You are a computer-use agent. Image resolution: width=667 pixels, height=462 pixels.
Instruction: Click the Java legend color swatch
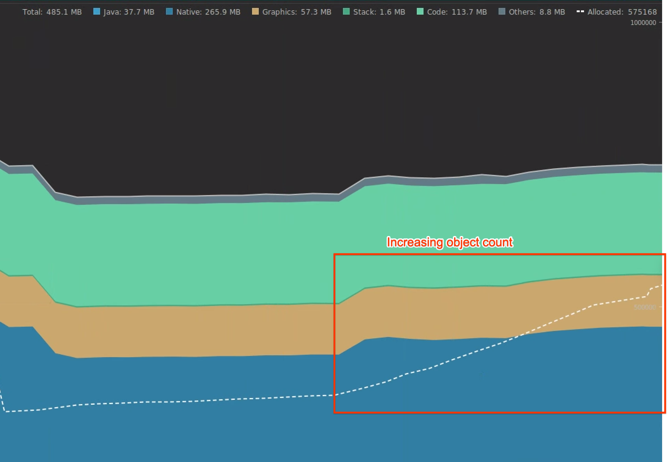pyautogui.click(x=96, y=12)
